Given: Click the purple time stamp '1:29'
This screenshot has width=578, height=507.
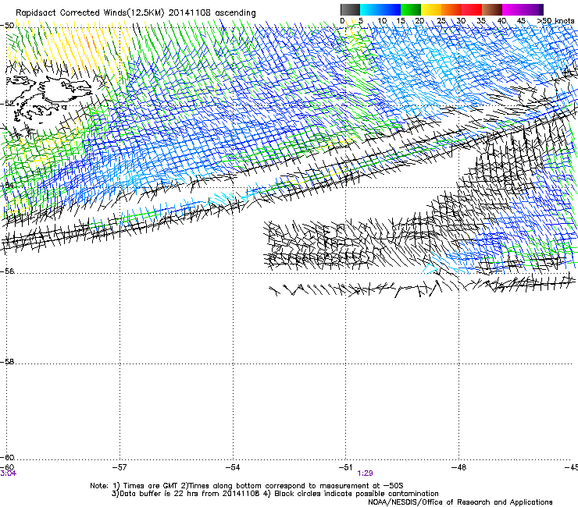Looking at the screenshot, I should (365, 473).
